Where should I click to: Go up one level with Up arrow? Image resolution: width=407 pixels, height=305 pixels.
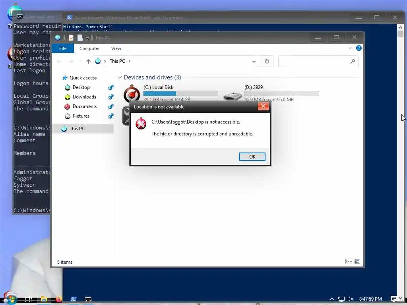click(x=89, y=61)
